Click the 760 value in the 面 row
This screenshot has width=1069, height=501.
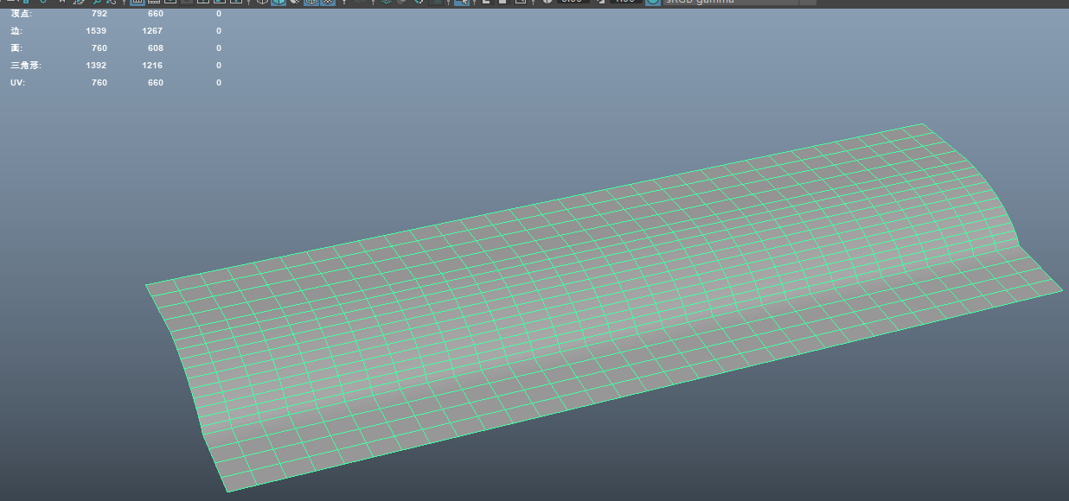[99, 48]
